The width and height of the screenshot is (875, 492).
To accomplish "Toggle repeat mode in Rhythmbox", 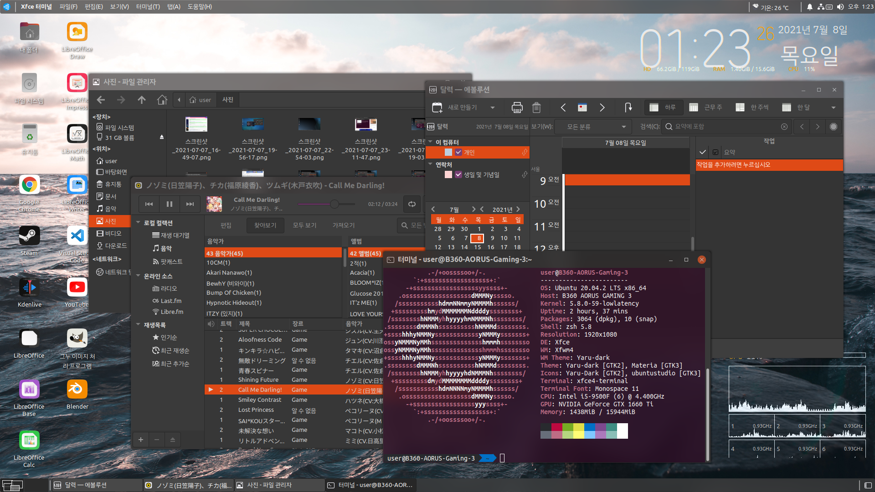I will [412, 204].
